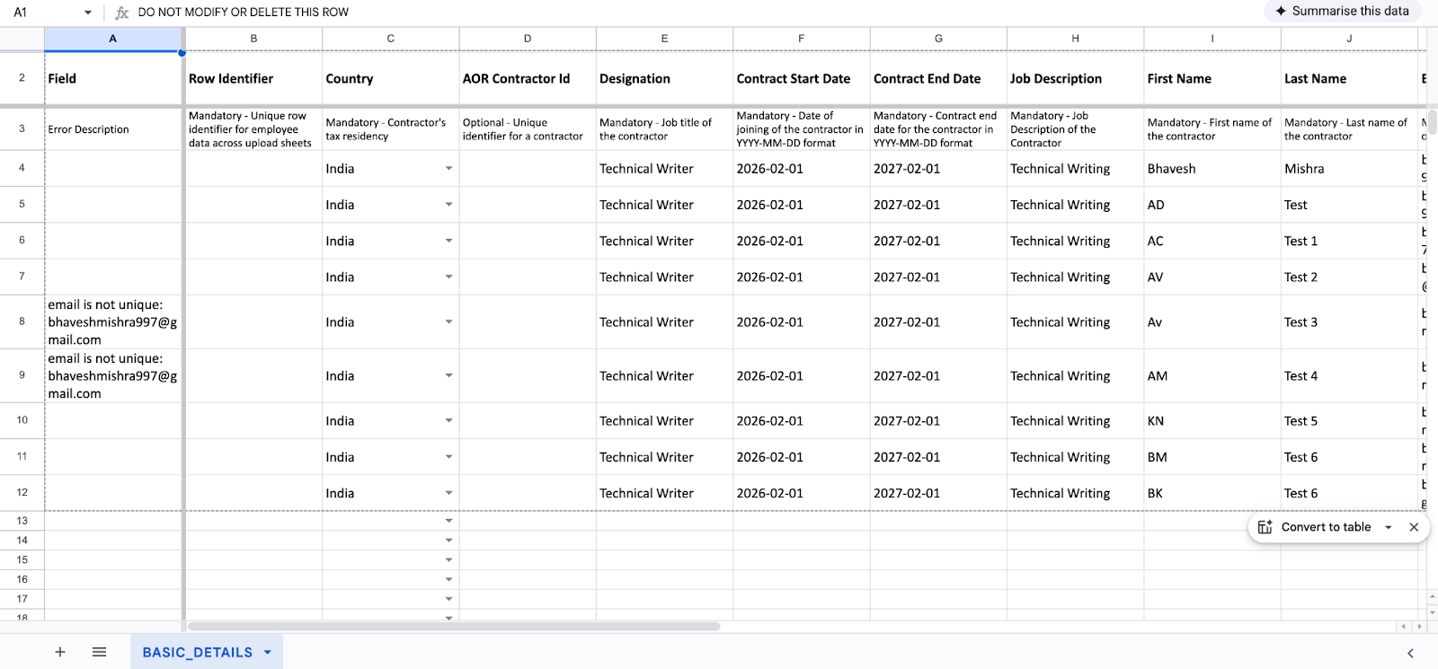The image size is (1438, 669).
Task: Select column D header
Action: tap(528, 39)
